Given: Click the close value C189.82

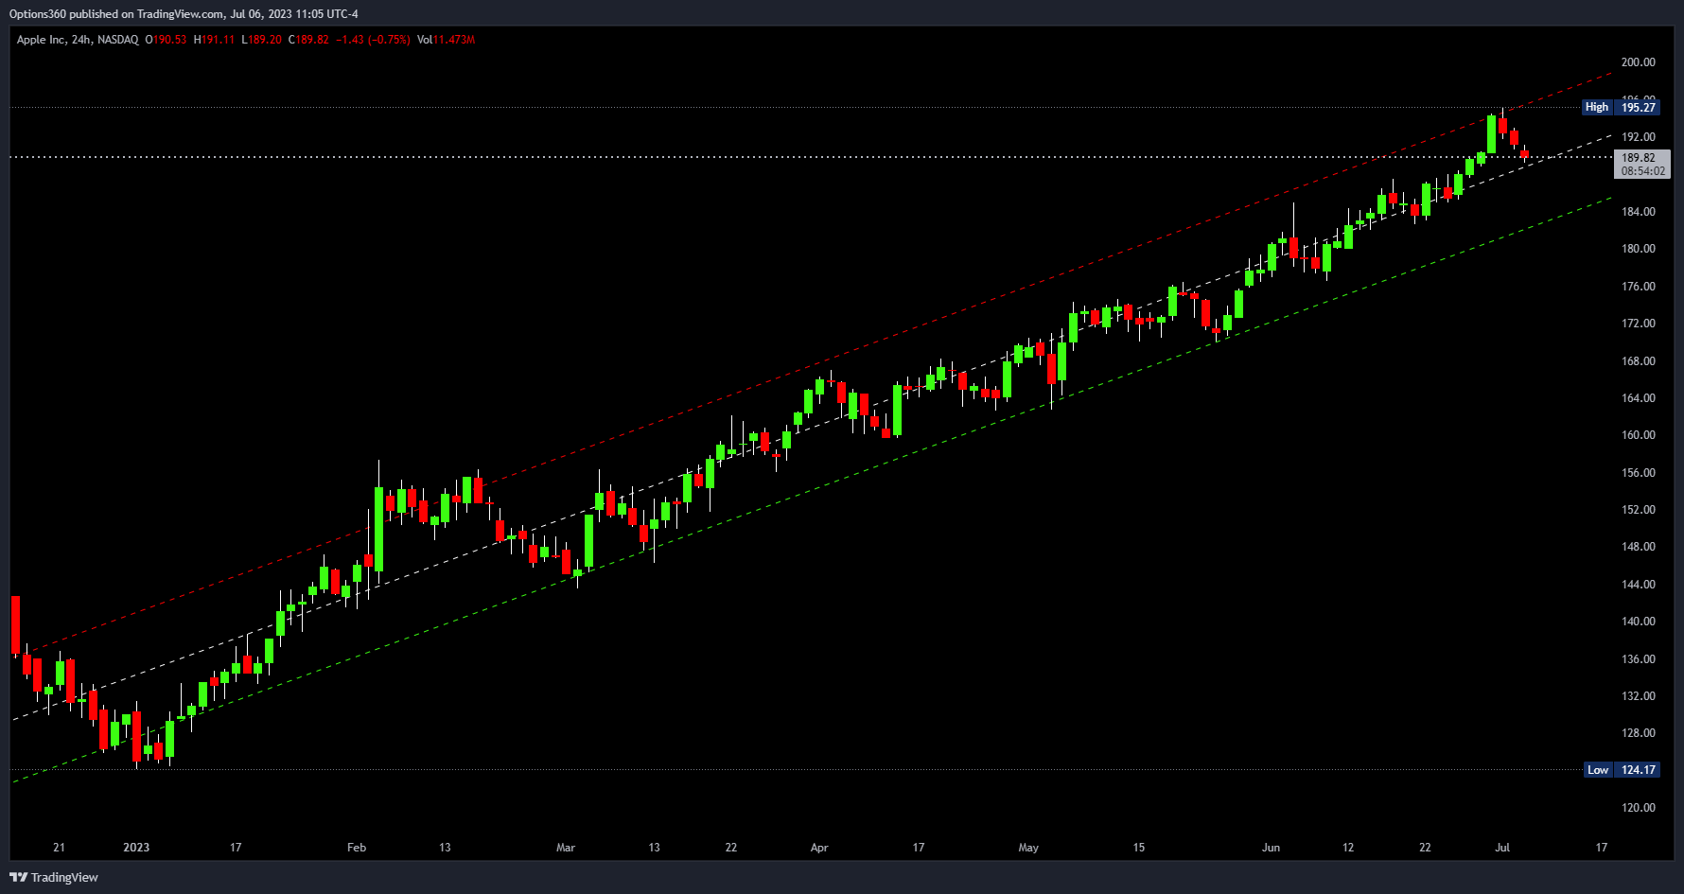Looking at the screenshot, I should click(x=308, y=40).
